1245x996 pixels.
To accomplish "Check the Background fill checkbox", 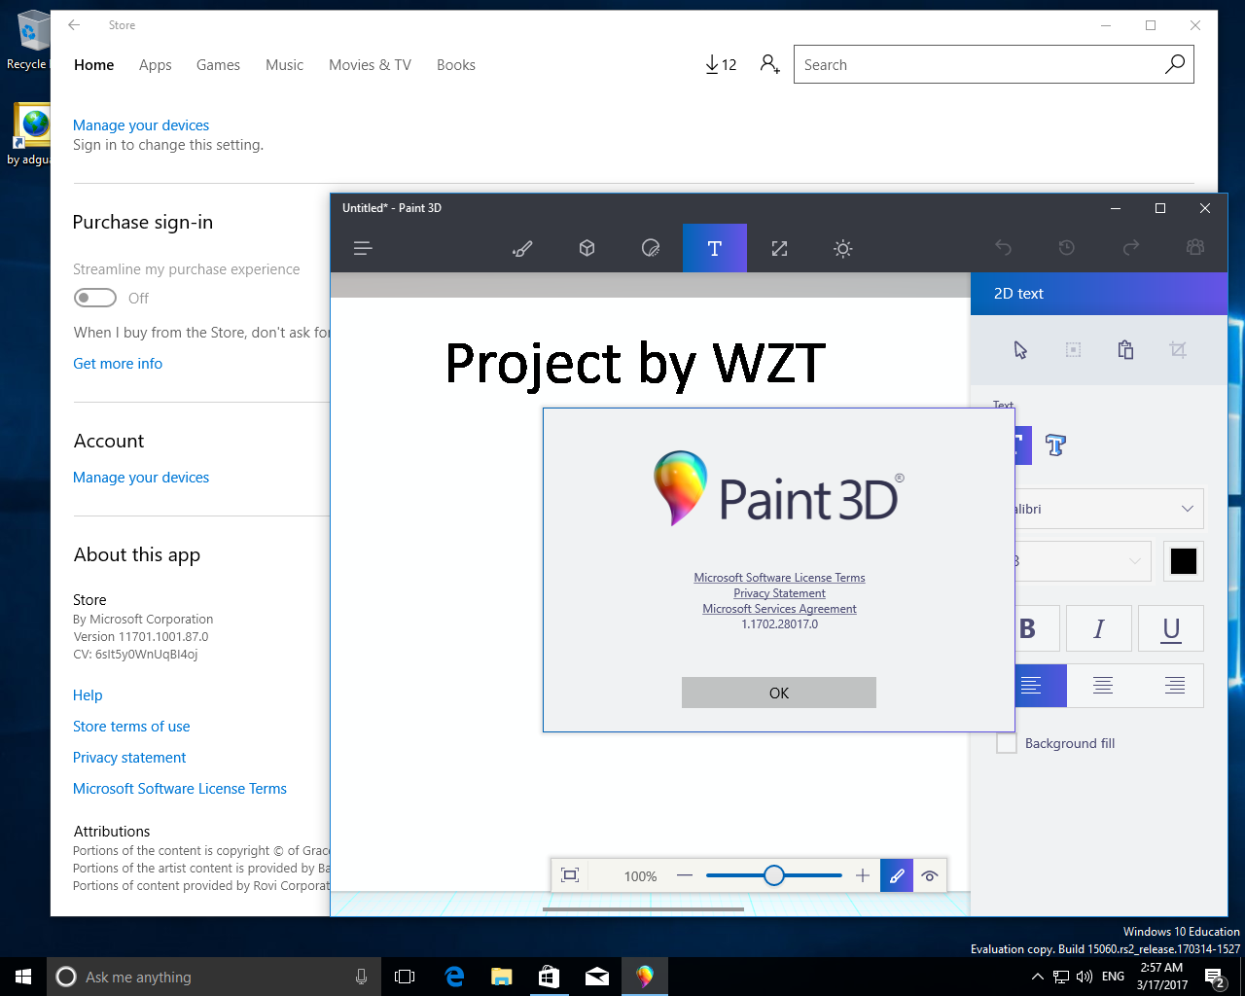I will point(1007,743).
